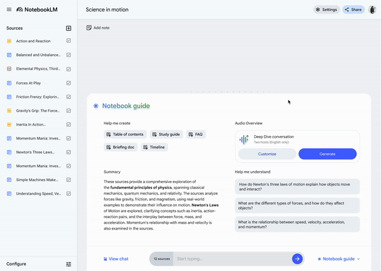The width and height of the screenshot is (382, 271).
Task: Customize the Deep Dive conversation
Action: [267, 154]
